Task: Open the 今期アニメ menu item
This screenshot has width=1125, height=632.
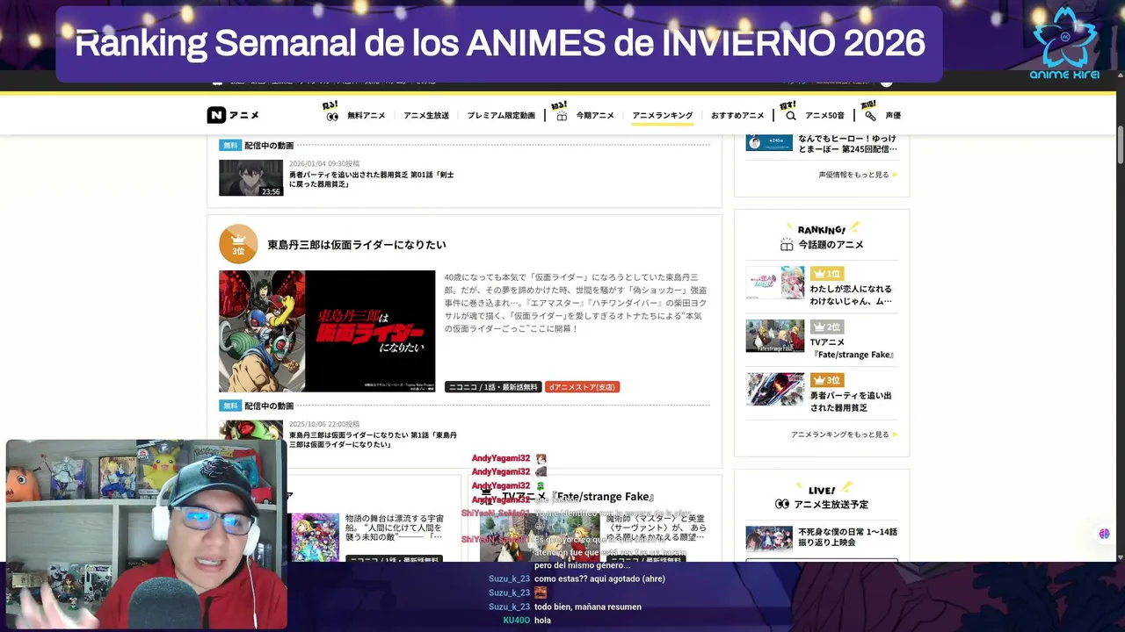Action: click(x=595, y=116)
